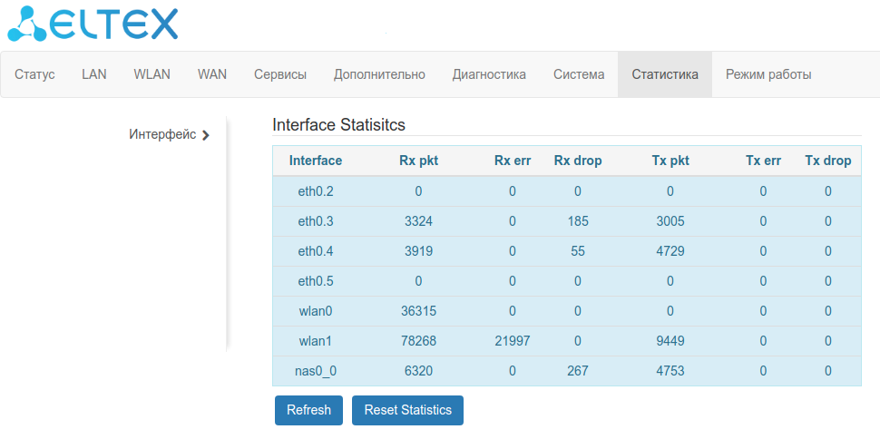Go to the WAN tab
880x439 pixels.
[x=212, y=74]
